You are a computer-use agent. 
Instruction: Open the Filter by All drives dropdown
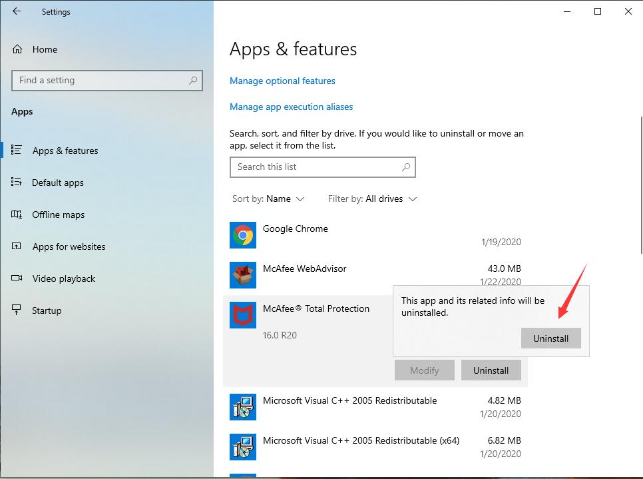[x=372, y=199]
